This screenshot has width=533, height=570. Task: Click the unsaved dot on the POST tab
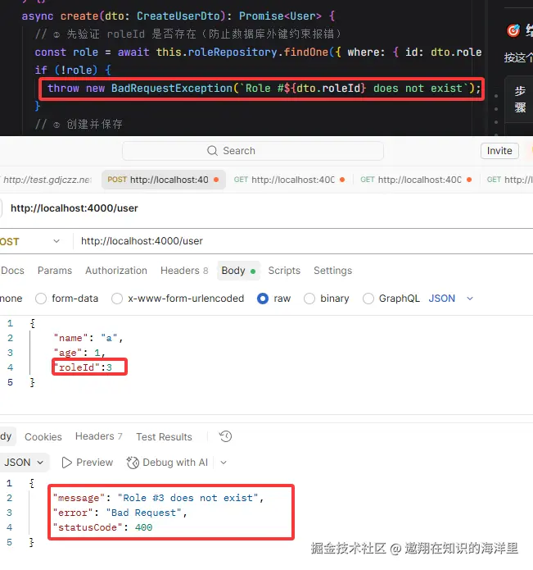216,180
